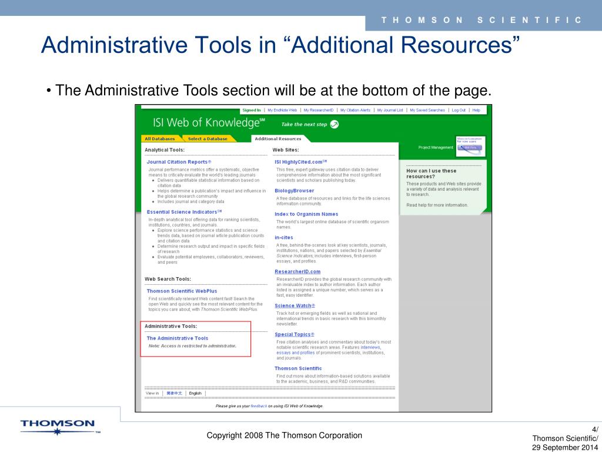Select the Additional Resources tab
Screen dimensions: 602x452
tap(278, 139)
